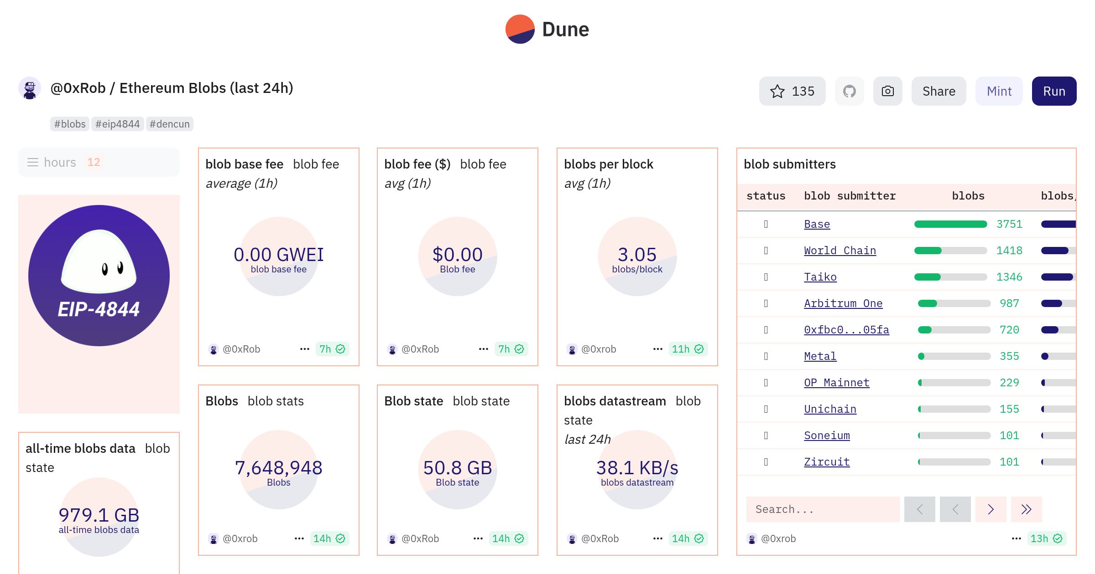Go to next page of submitters
The height and width of the screenshot is (574, 1095).
[991, 509]
